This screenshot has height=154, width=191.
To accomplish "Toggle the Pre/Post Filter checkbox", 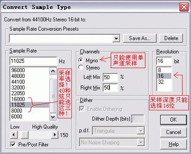I will click(13, 144).
